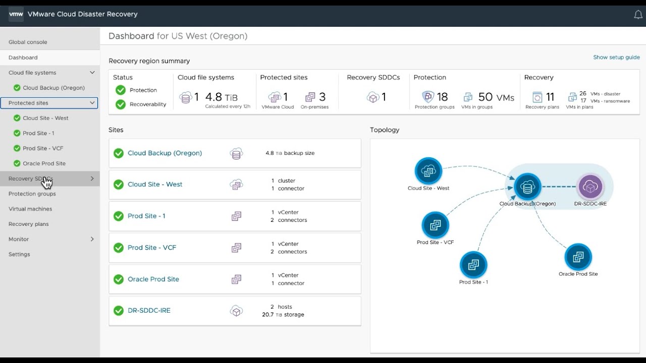Click green check beside Prod Site - 1 row
The width and height of the screenshot is (646, 363).
coord(119,216)
